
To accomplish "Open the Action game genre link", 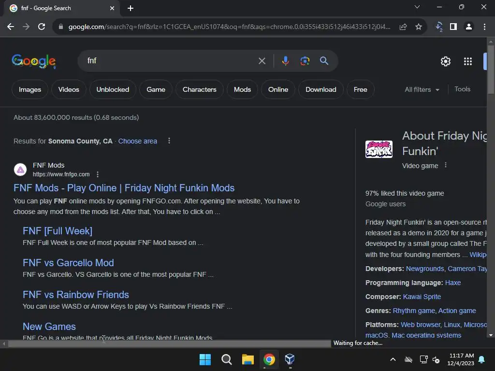I will [x=457, y=311].
